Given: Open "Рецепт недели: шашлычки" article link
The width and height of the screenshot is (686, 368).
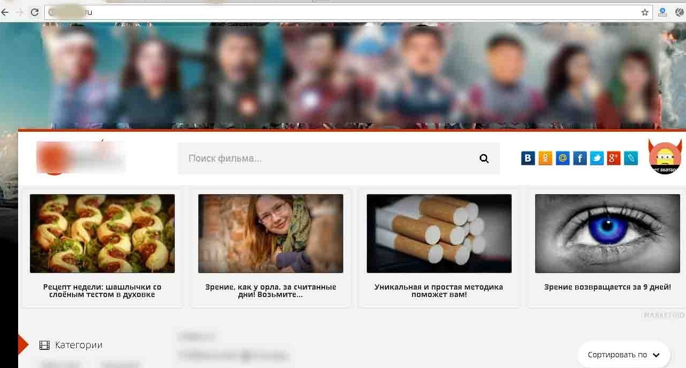Looking at the screenshot, I should 102,291.
